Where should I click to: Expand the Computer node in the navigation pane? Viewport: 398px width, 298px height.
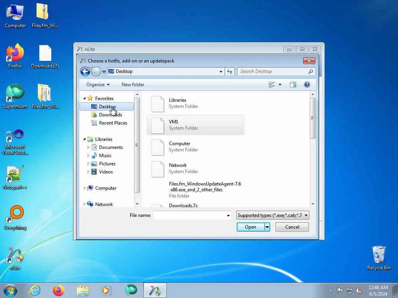click(84, 188)
